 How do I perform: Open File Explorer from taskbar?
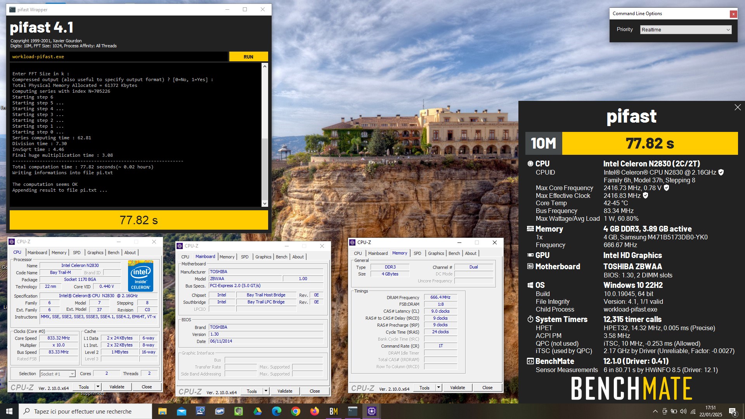162,411
